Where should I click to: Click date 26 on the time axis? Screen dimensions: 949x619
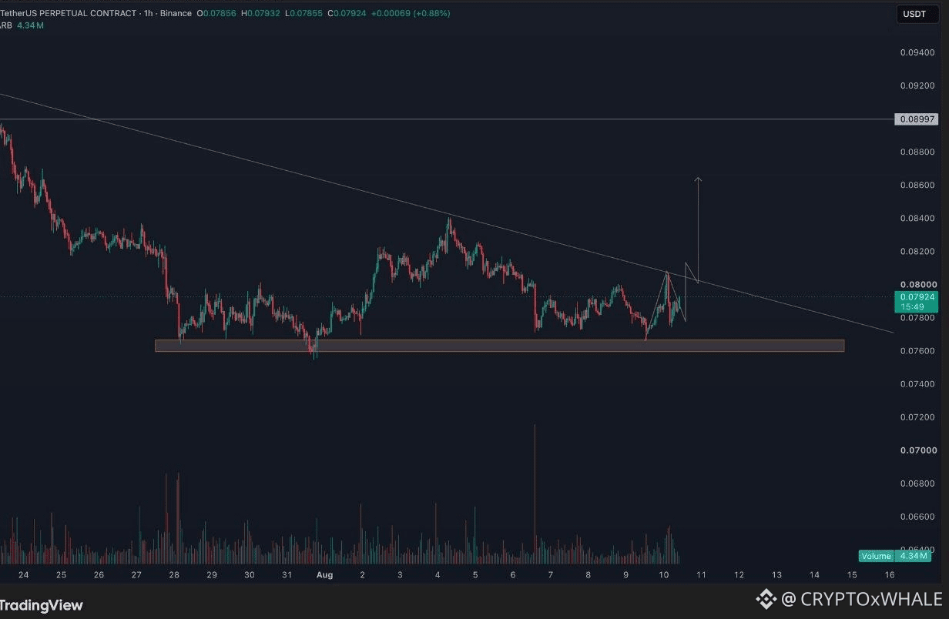(99, 574)
